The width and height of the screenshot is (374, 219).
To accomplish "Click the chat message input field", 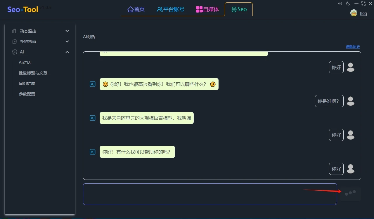I will 210,194.
